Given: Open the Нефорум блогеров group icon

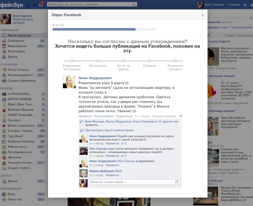Looking at the screenshot, I should pyautogui.click(x=4, y=141).
